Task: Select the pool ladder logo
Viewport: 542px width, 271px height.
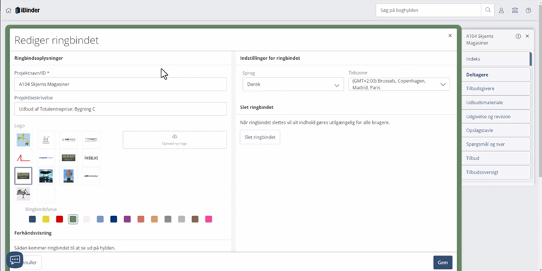Action: point(46,139)
